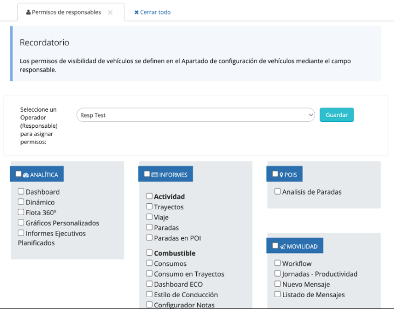Check the Flota 360º option
The height and width of the screenshot is (309, 394).
pyautogui.click(x=21, y=212)
